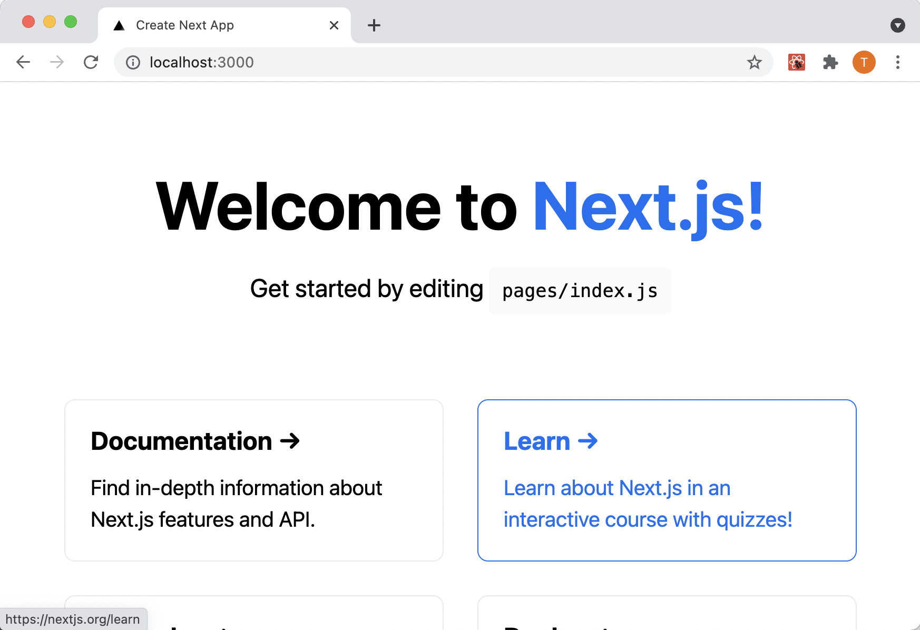Open a new tab
Screen dimensions: 920x630
[x=374, y=25]
